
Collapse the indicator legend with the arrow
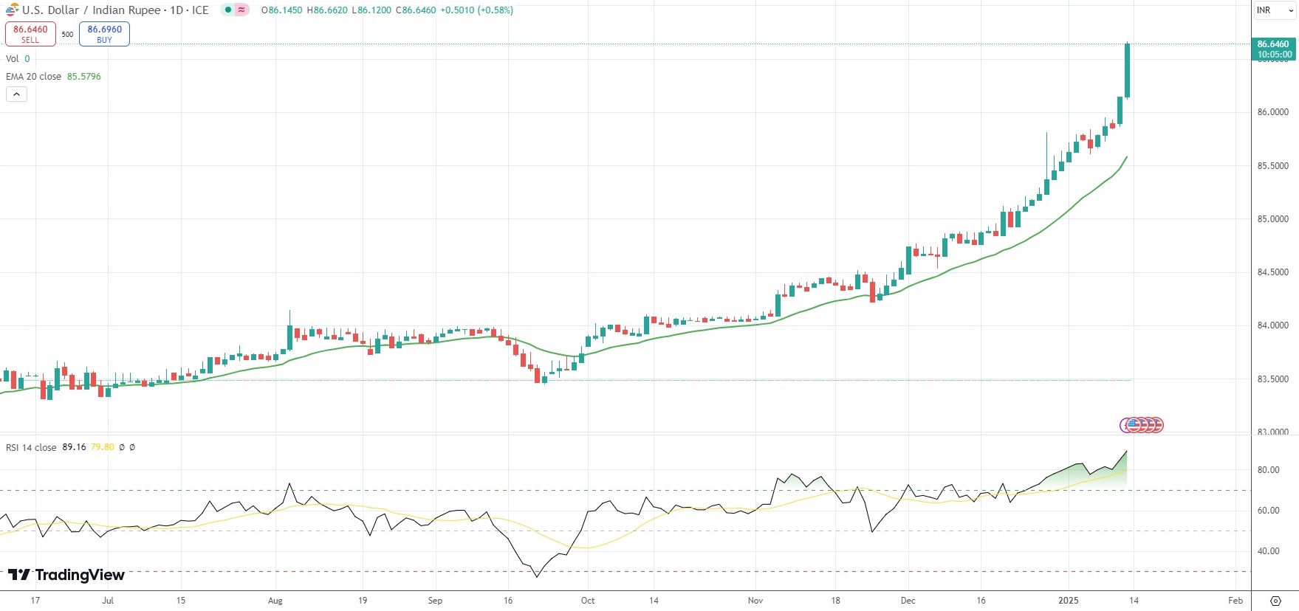click(x=16, y=94)
